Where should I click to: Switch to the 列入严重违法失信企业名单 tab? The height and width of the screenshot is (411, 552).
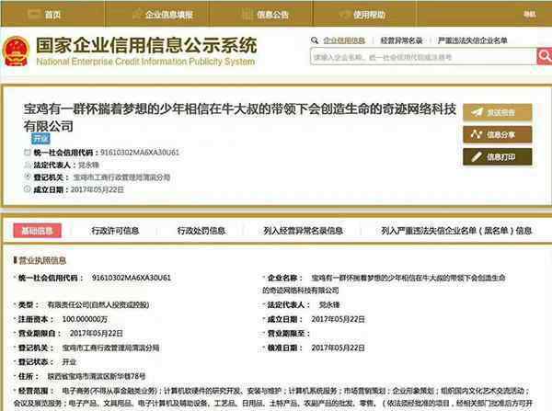coord(456,231)
